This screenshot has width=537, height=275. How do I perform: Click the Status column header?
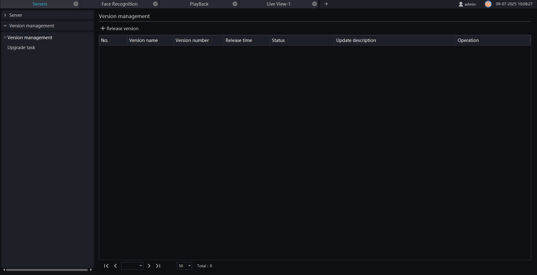point(302,40)
